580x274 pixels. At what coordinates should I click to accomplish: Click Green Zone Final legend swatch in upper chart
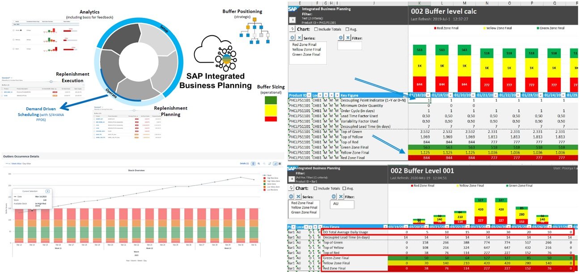point(538,28)
